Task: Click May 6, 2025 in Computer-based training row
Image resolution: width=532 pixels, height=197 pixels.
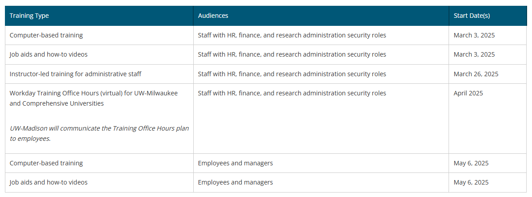Action: tap(471, 163)
